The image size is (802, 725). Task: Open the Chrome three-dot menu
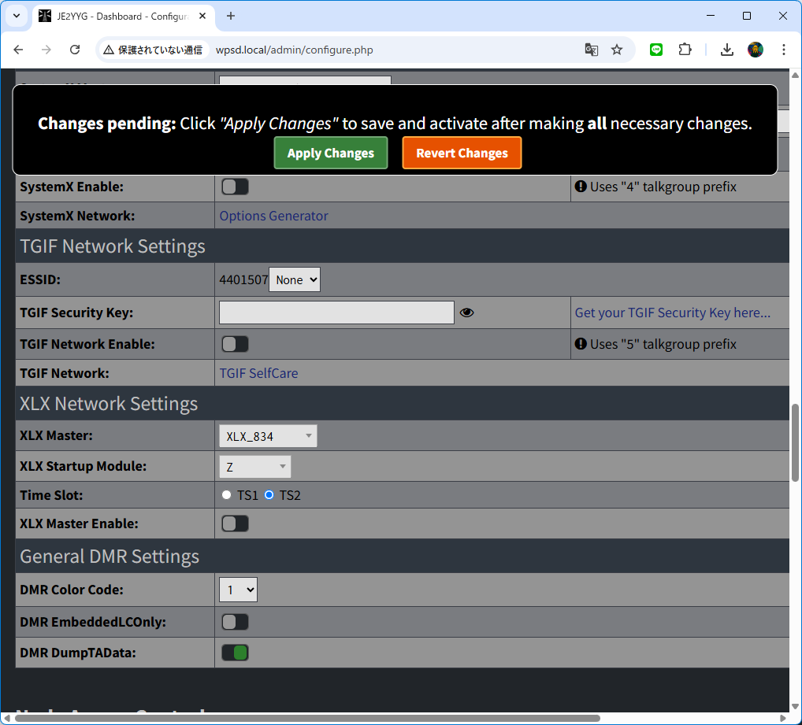(x=783, y=50)
